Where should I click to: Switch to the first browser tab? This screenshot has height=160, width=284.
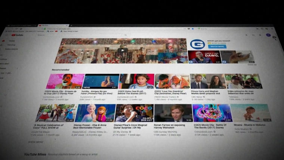point(22,25)
